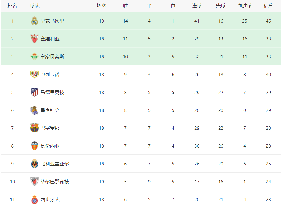Viewport: 282px width, 208px height.
Task: Click the 净胜球 column header
Action: pos(244,6)
